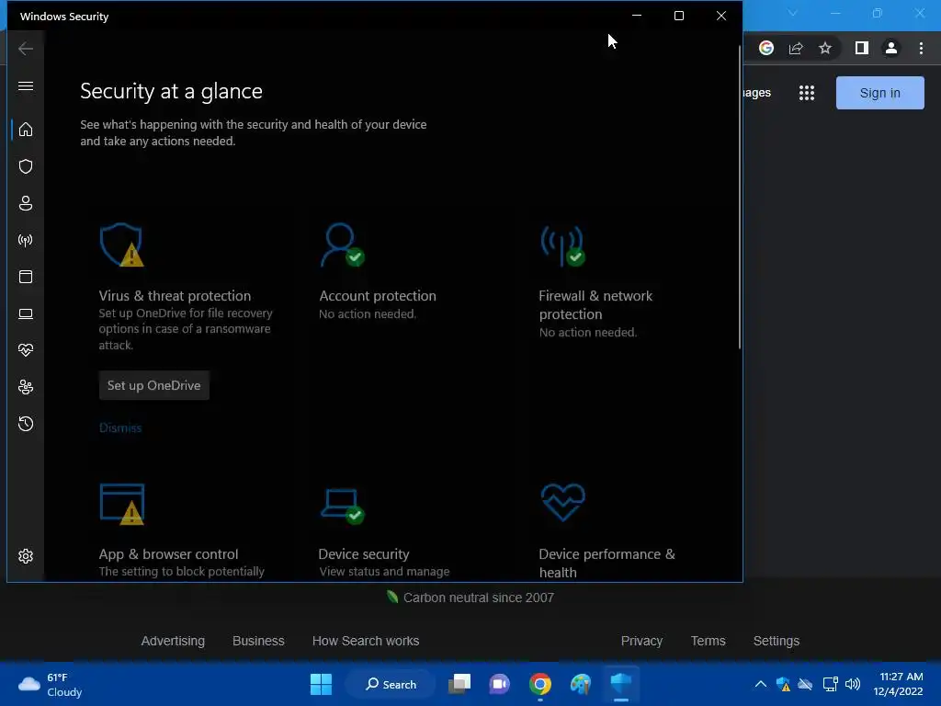Click the App & browser control window tile icon
The height and width of the screenshot is (706, 941).
[x=122, y=505]
